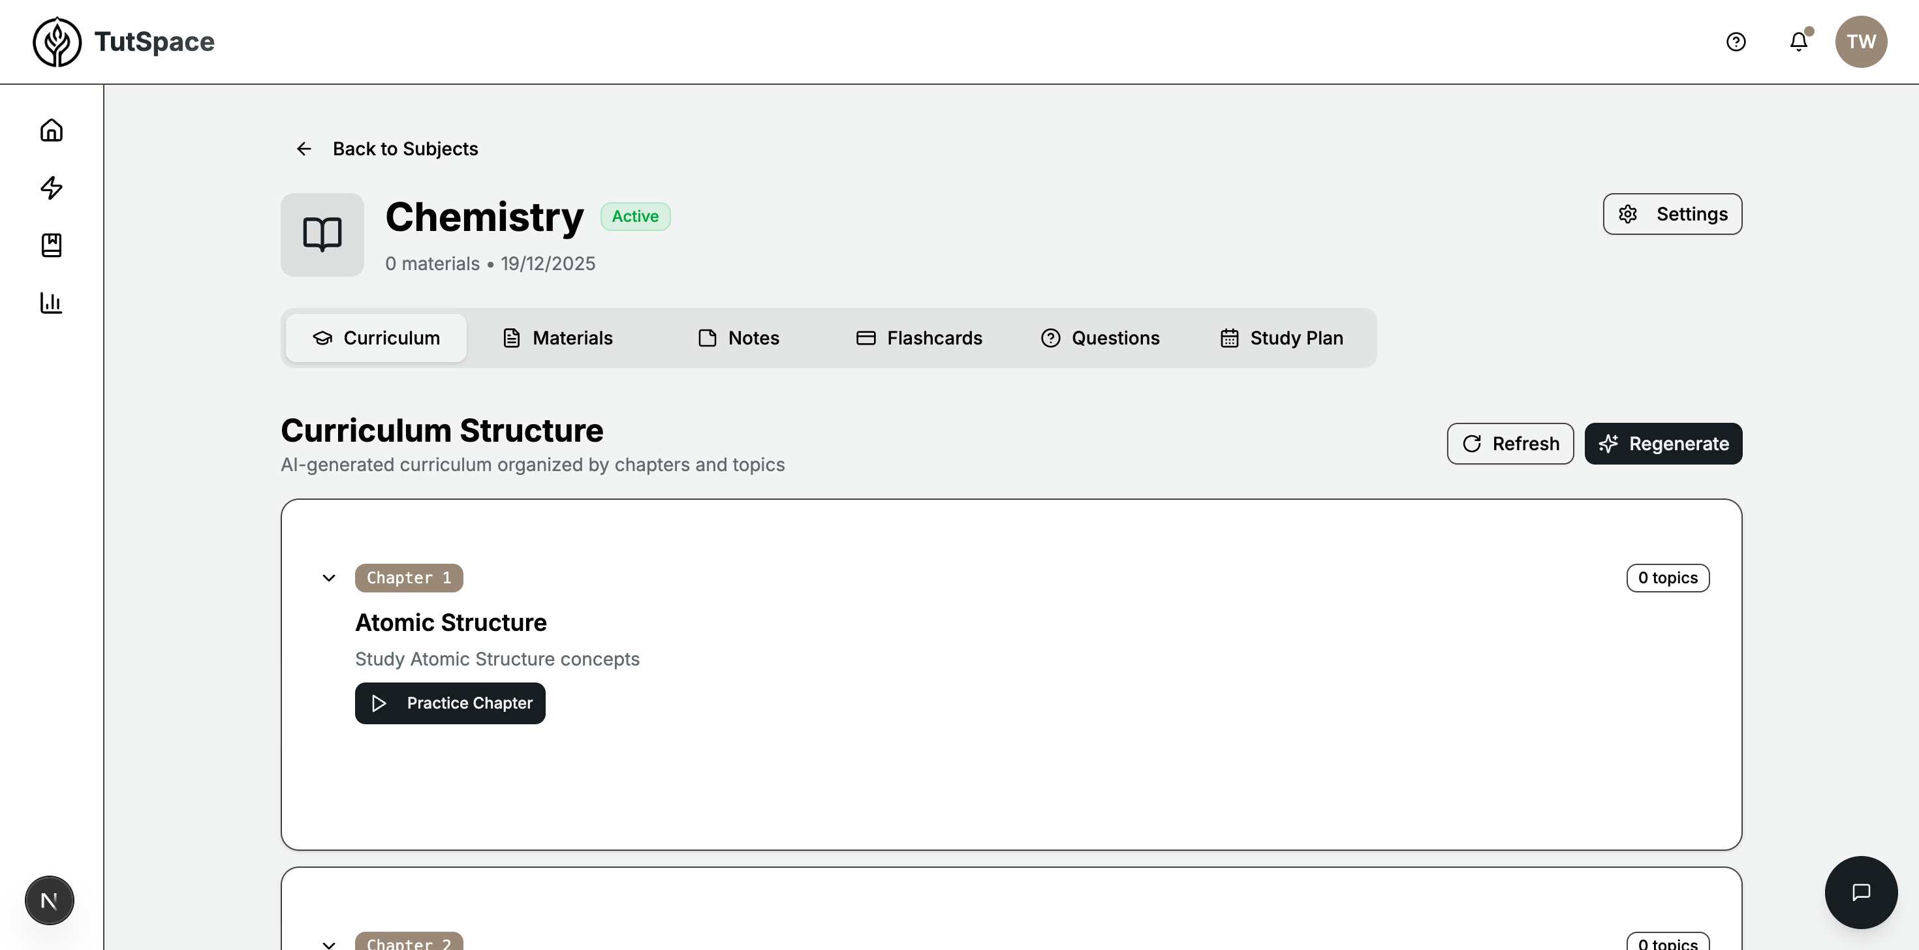The height and width of the screenshot is (950, 1919).
Task: Open the lightning bolt sidebar icon
Action: coord(52,188)
